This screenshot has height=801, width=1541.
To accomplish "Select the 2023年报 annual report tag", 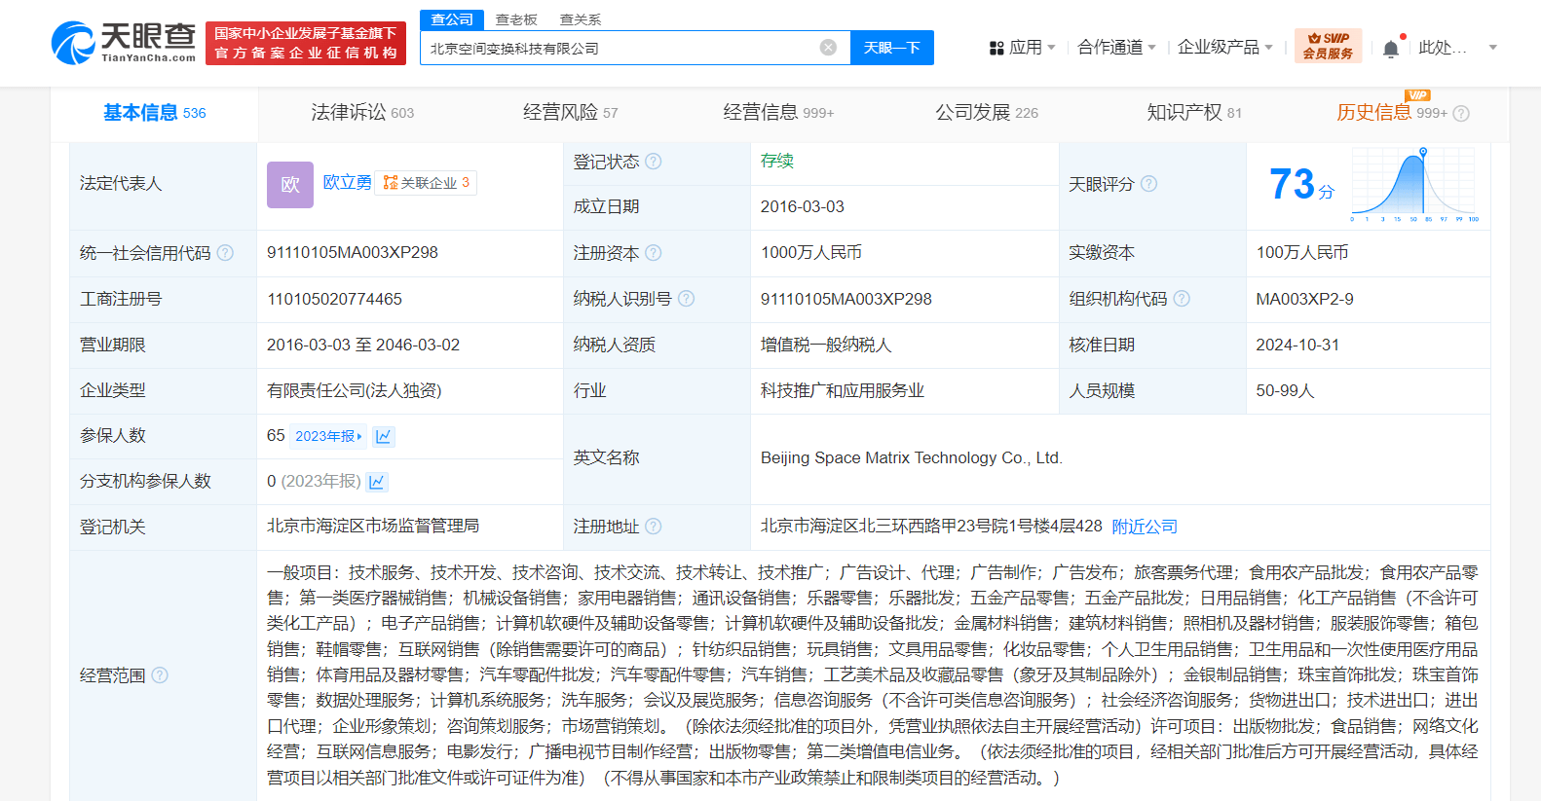I will (328, 436).
